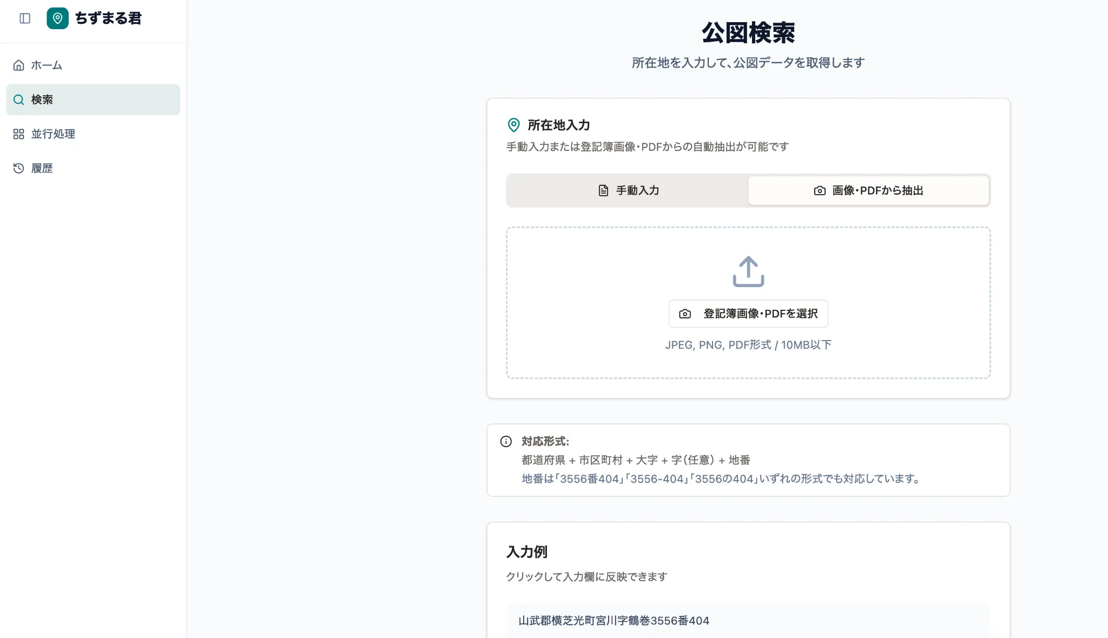Click the pin icon beside 所在地入力
1108x638 pixels.
513,125
